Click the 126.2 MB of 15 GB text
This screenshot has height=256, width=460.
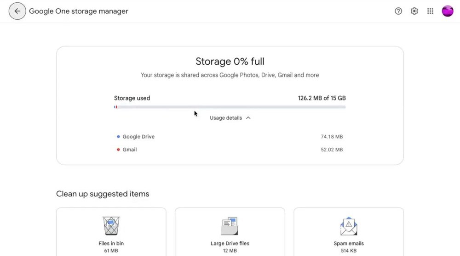point(322,98)
